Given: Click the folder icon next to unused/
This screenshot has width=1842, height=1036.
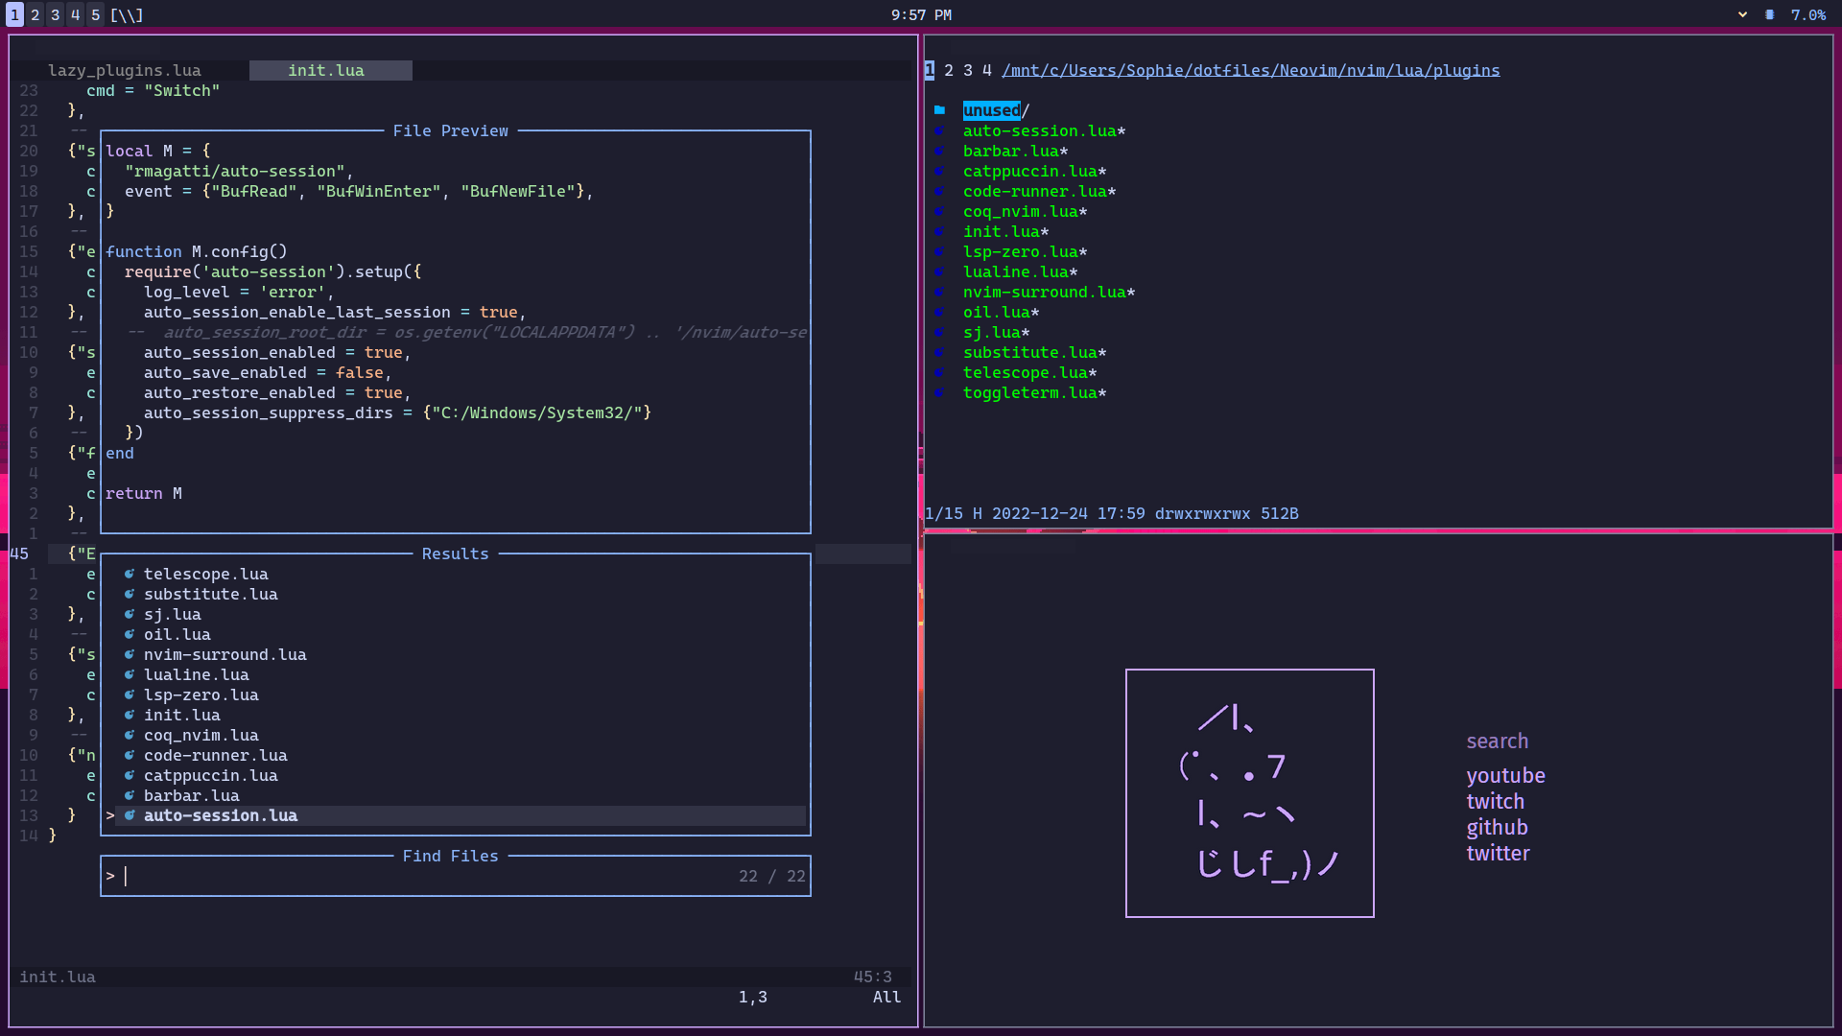Looking at the screenshot, I should (940, 110).
